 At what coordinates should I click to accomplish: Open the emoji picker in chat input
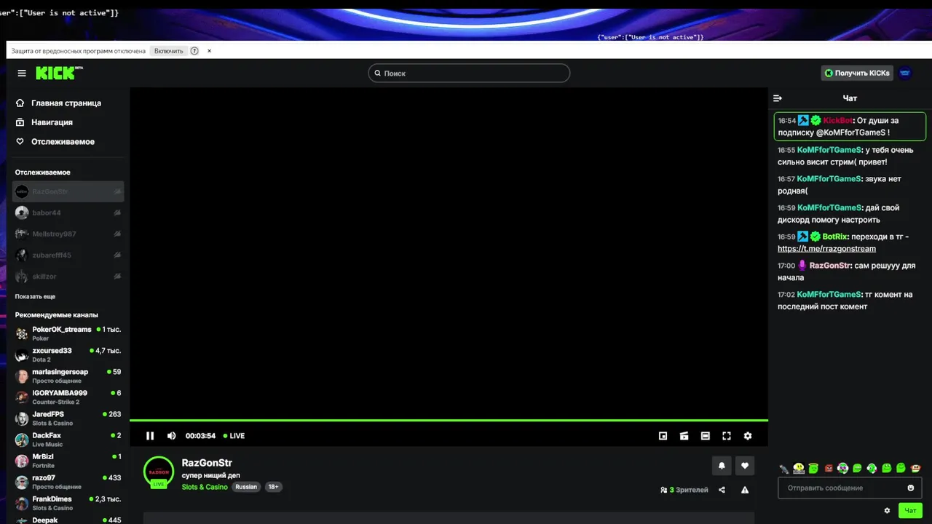tap(911, 488)
